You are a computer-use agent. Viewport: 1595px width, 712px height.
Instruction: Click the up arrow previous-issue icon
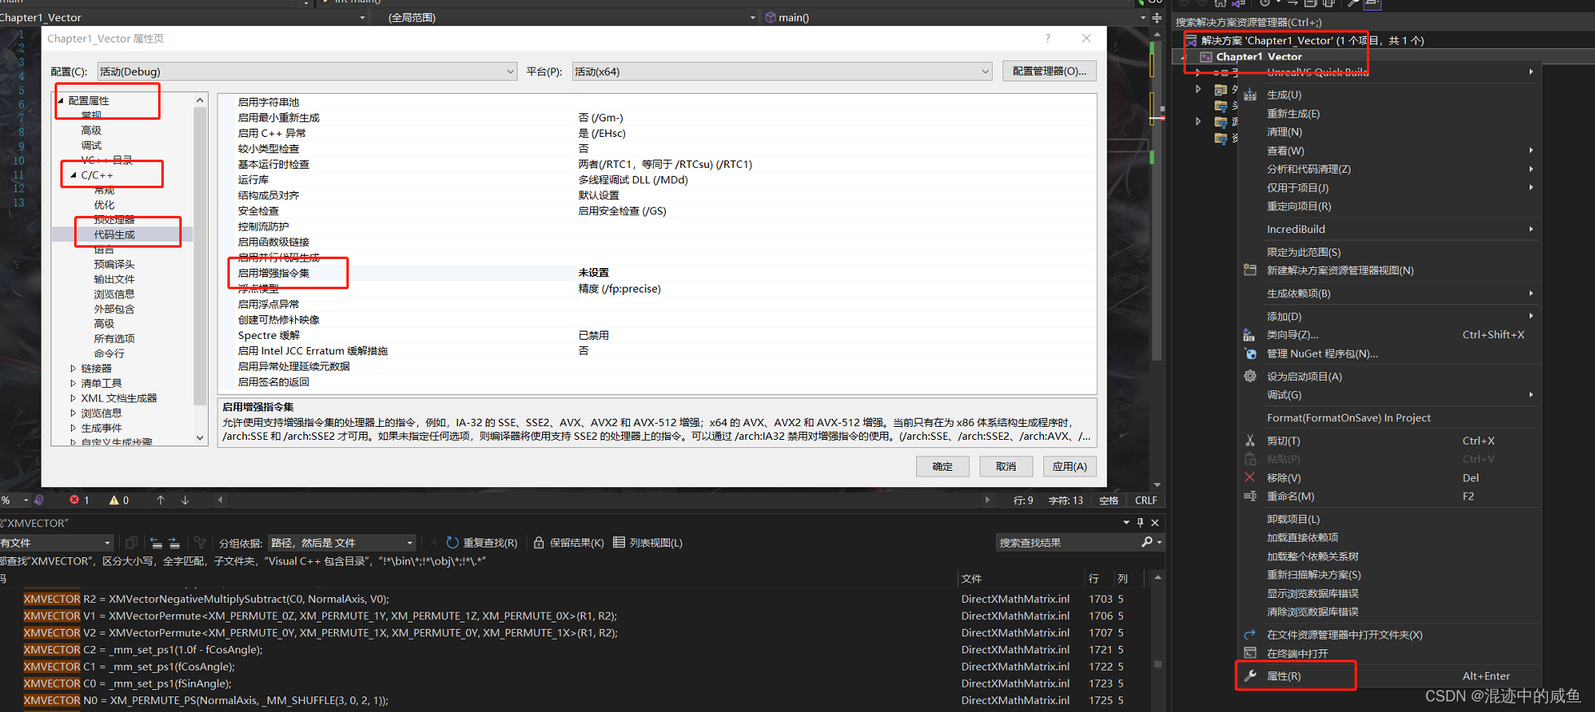(161, 499)
